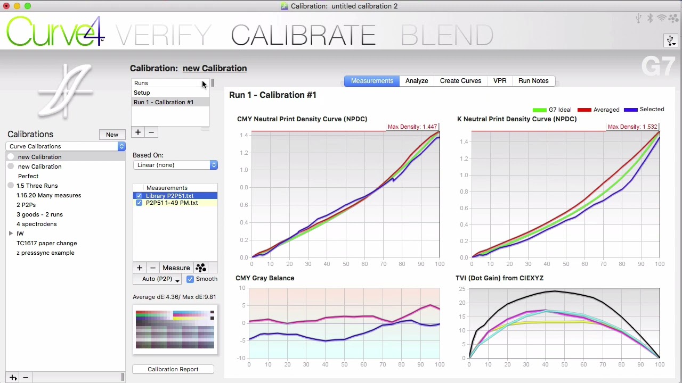Click the Curve4 logo
This screenshot has width=682, height=383.
(x=55, y=32)
